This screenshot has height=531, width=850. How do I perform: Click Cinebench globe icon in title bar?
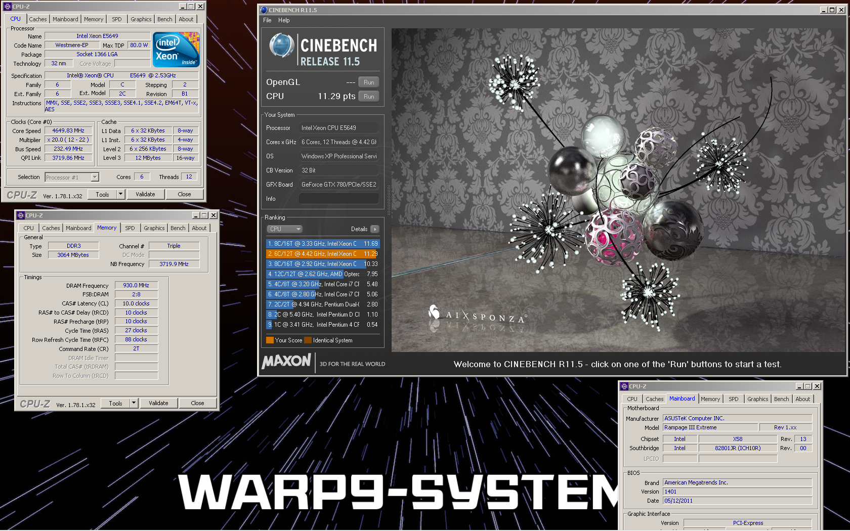pos(264,10)
